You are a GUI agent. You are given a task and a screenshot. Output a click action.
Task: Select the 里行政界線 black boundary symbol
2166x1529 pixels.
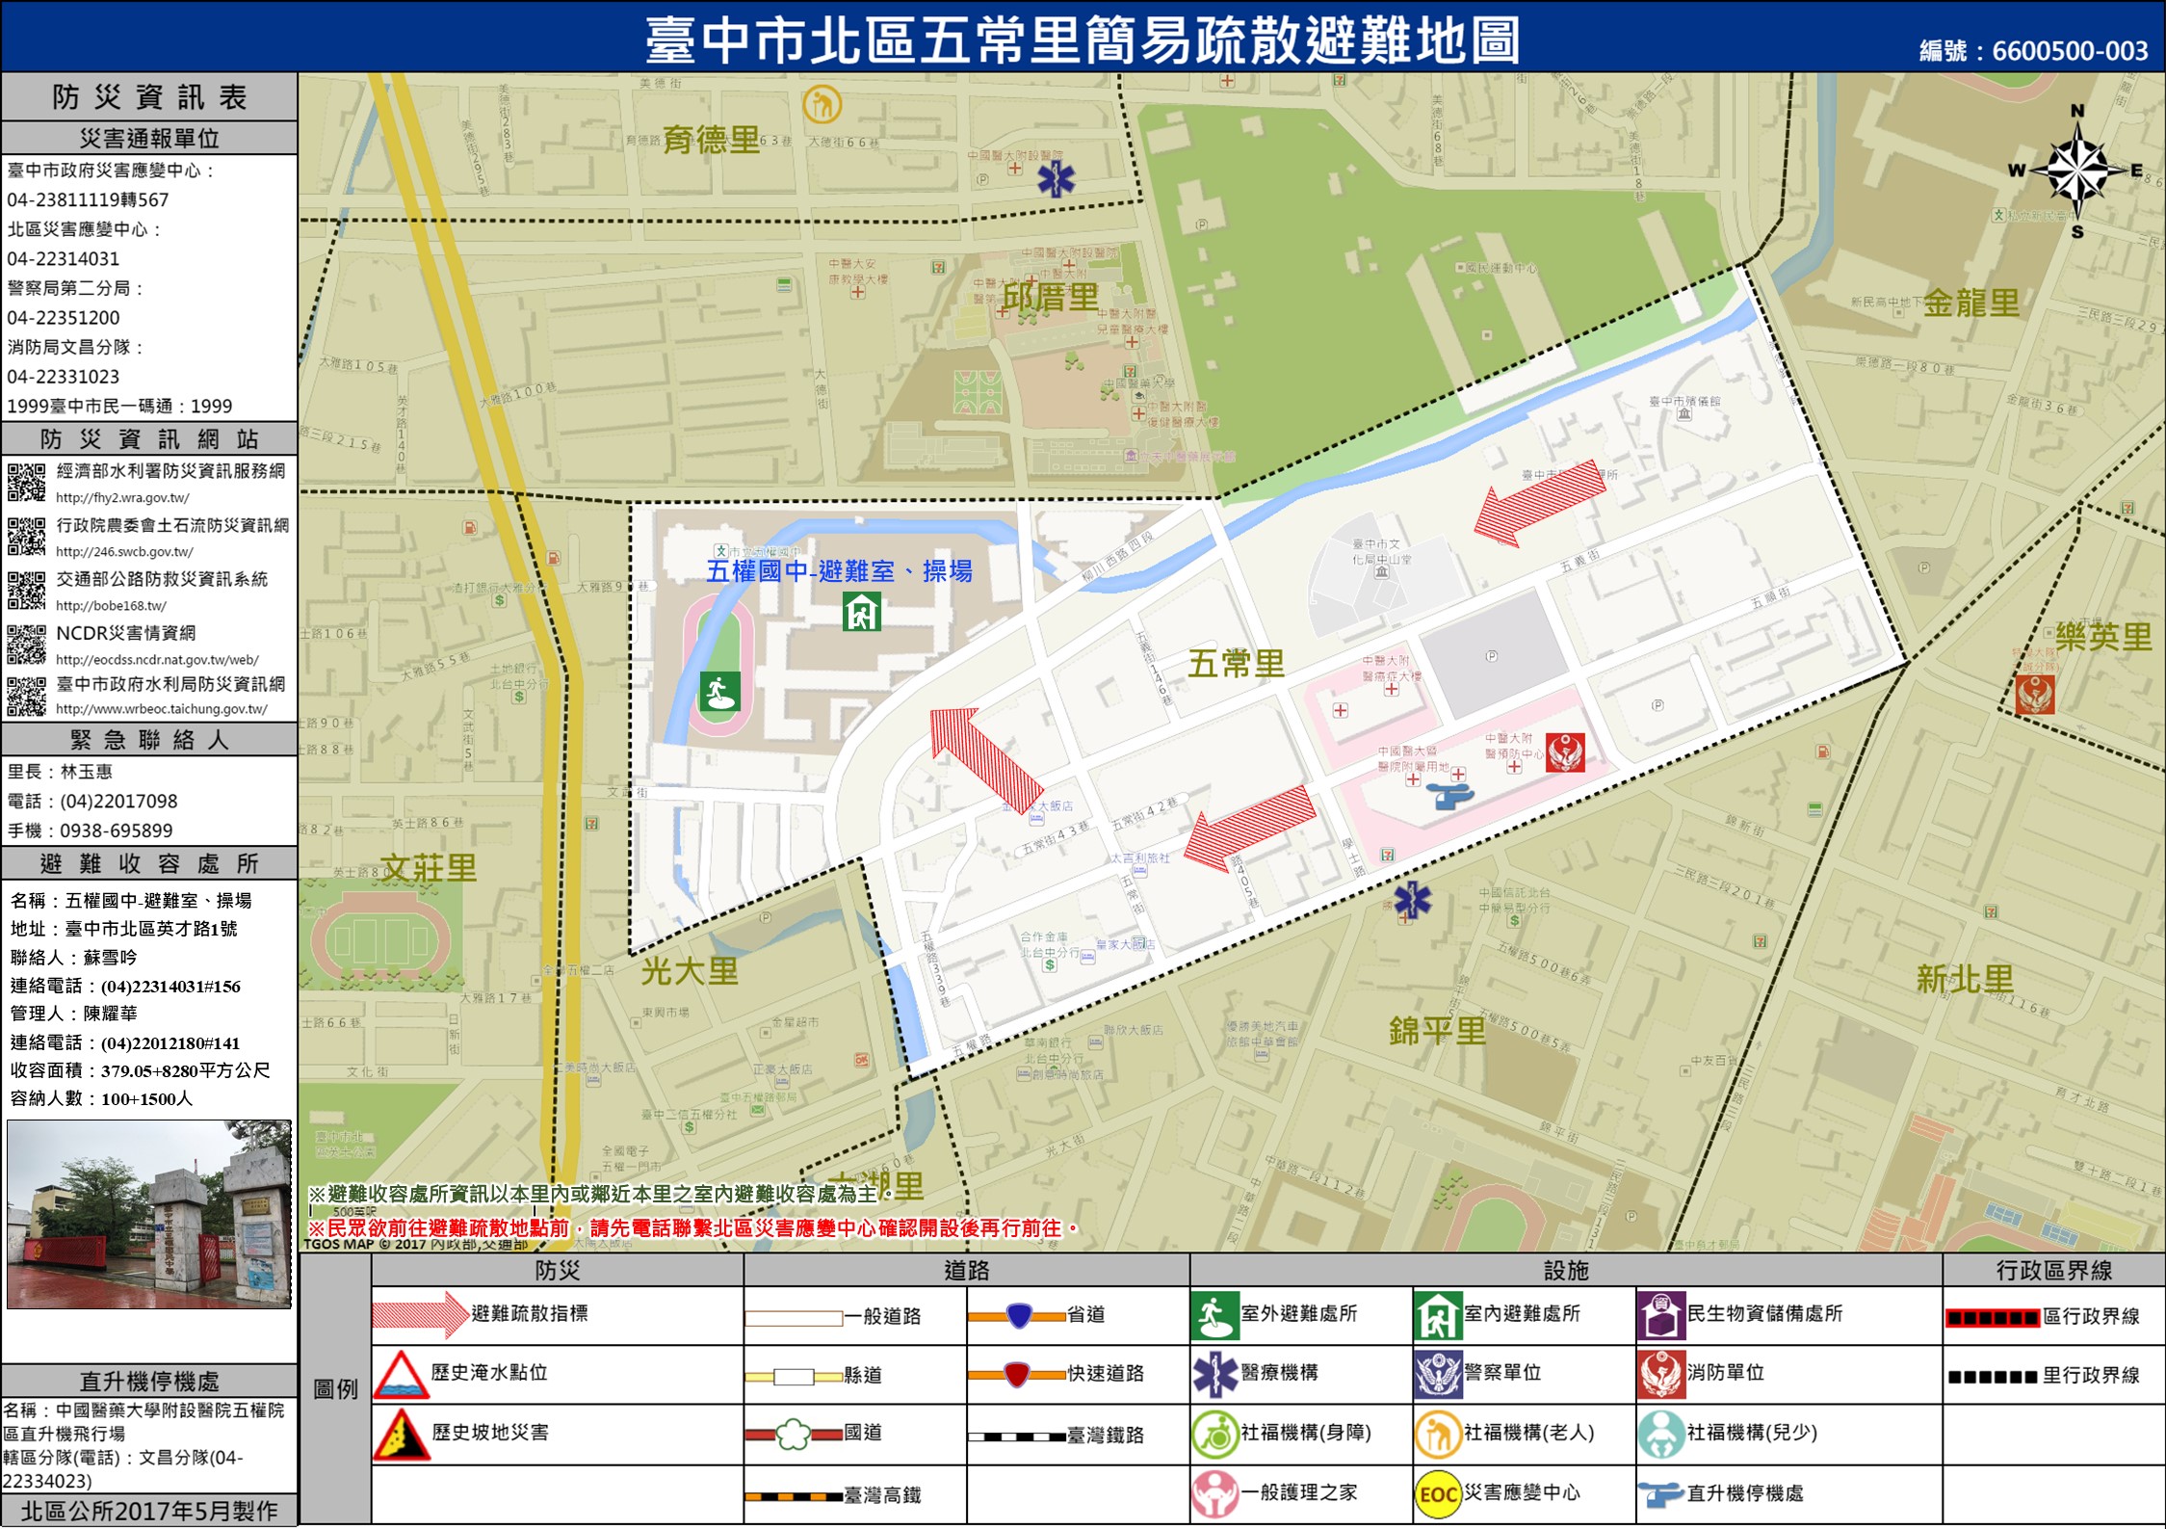1993,1377
